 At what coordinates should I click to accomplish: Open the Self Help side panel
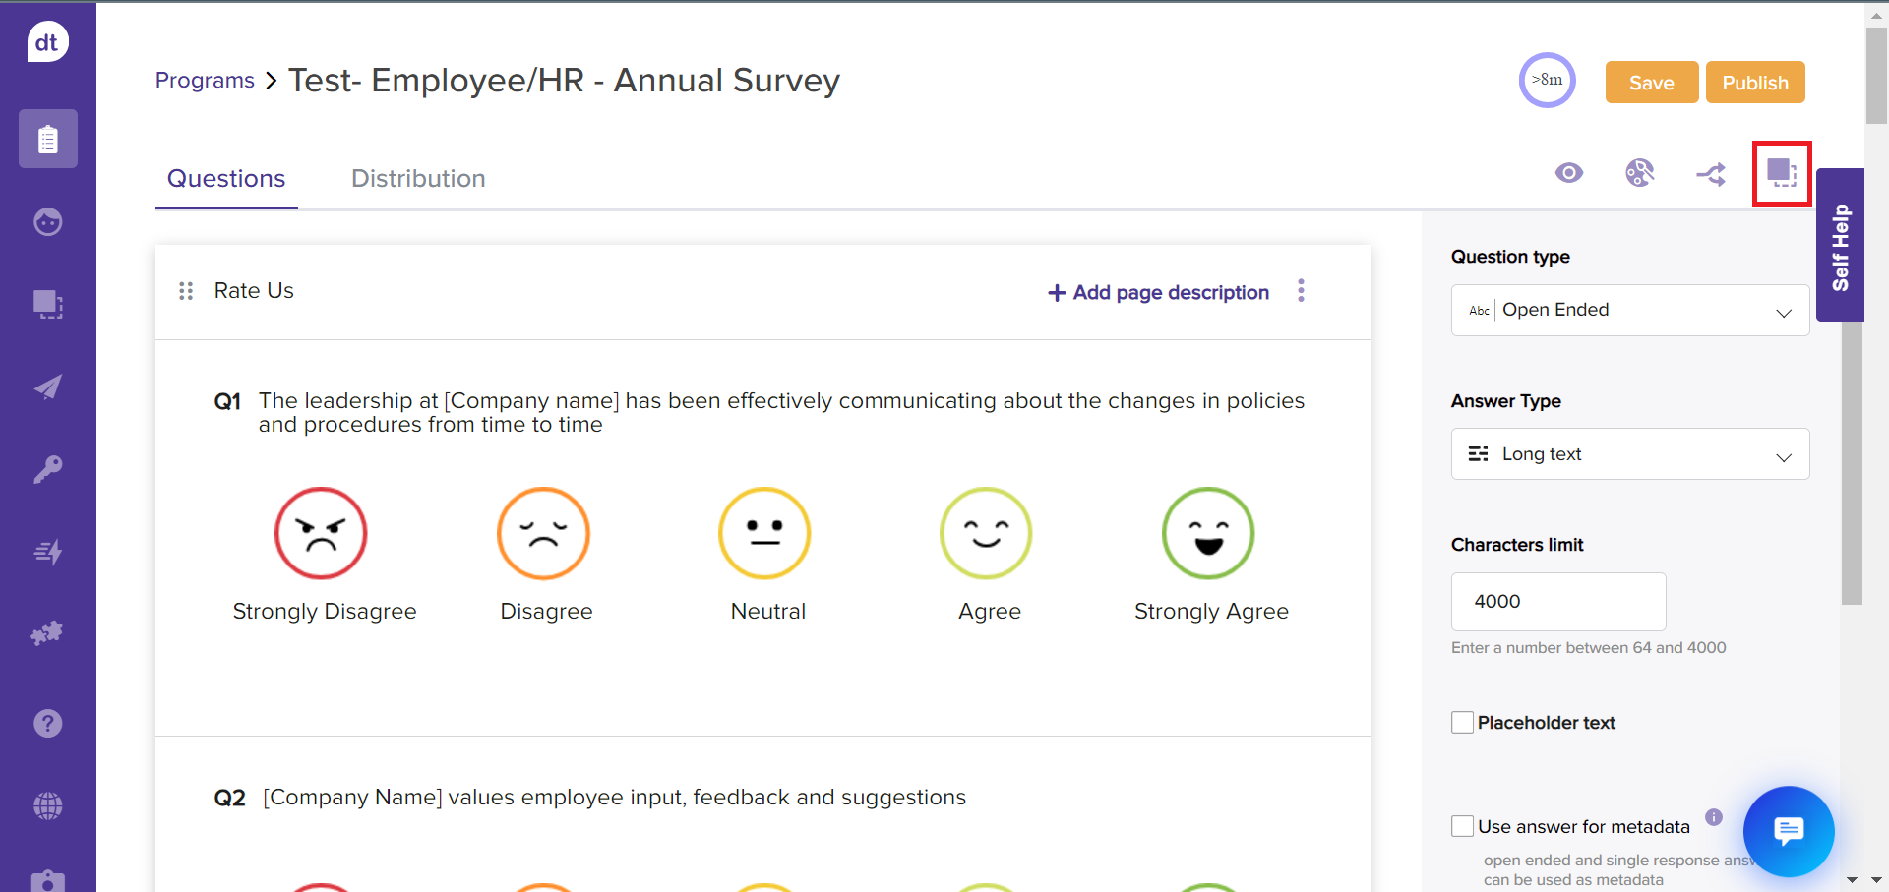(x=1840, y=246)
